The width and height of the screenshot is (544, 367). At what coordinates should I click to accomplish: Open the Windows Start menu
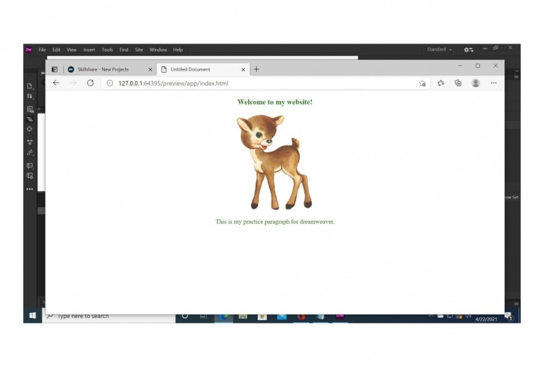tap(33, 316)
